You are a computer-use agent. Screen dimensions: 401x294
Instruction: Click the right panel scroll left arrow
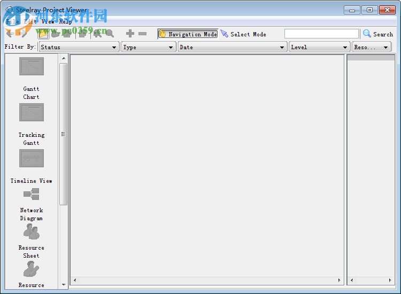[352, 280]
